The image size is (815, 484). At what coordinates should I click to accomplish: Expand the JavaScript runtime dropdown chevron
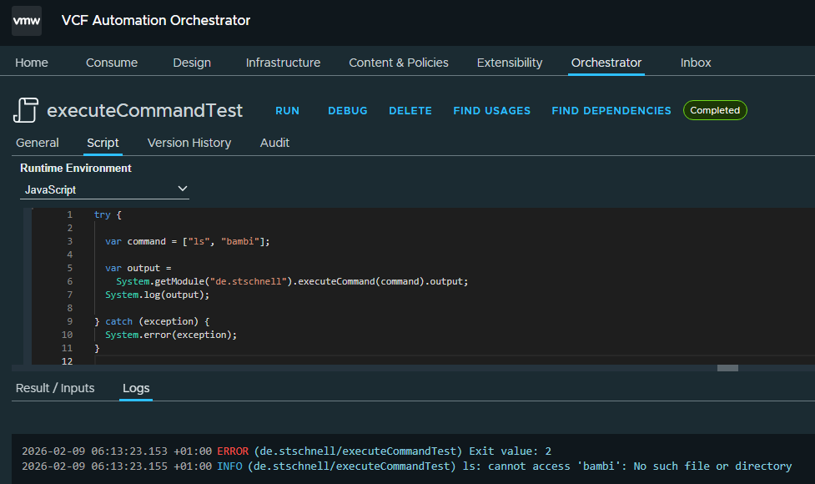click(x=183, y=189)
